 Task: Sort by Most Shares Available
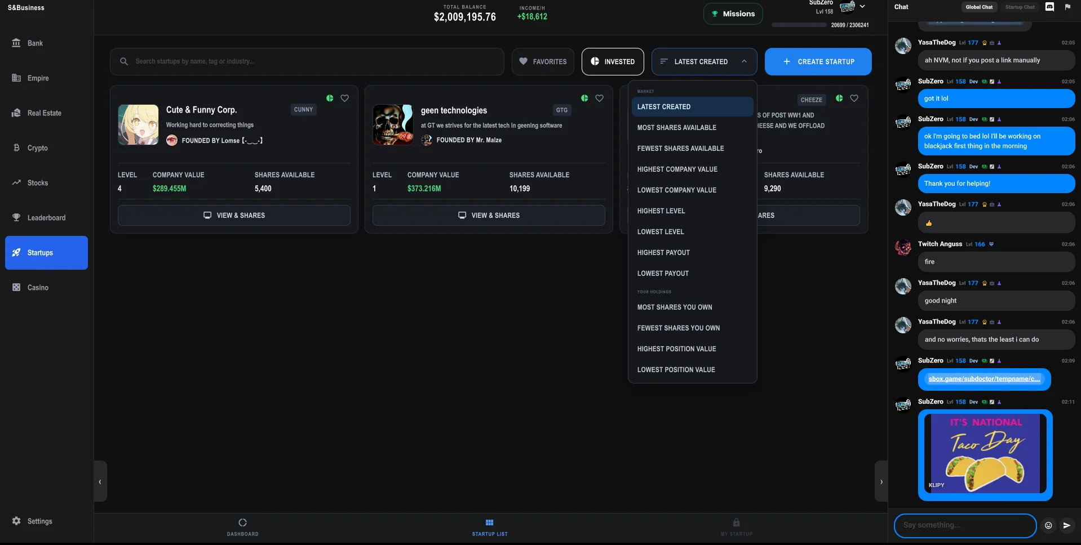(692, 128)
